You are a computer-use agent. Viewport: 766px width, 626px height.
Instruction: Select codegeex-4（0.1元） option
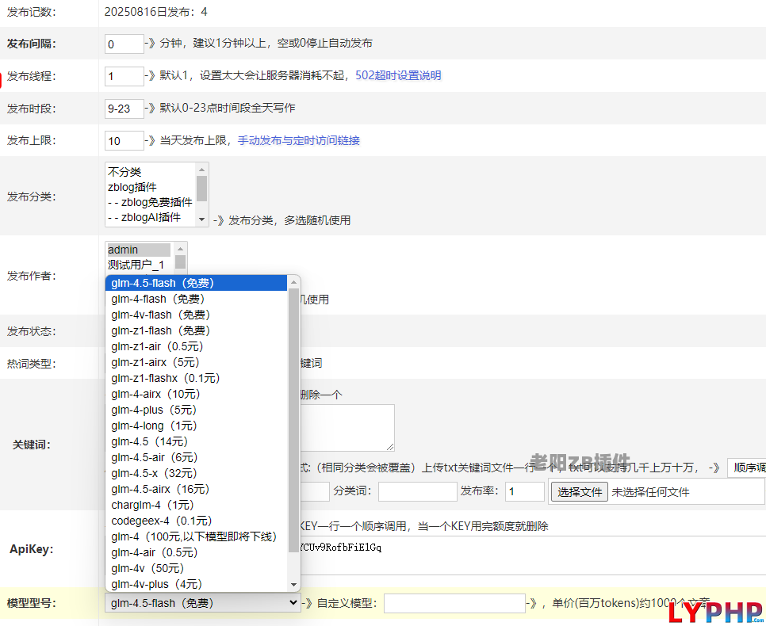[196, 521]
